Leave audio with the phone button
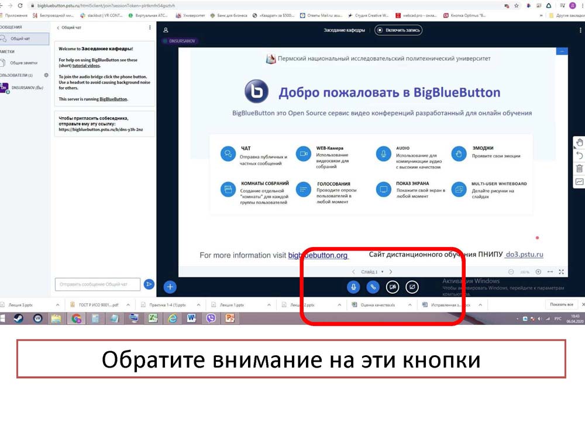Screen dimensions: 585x439 click(373, 287)
